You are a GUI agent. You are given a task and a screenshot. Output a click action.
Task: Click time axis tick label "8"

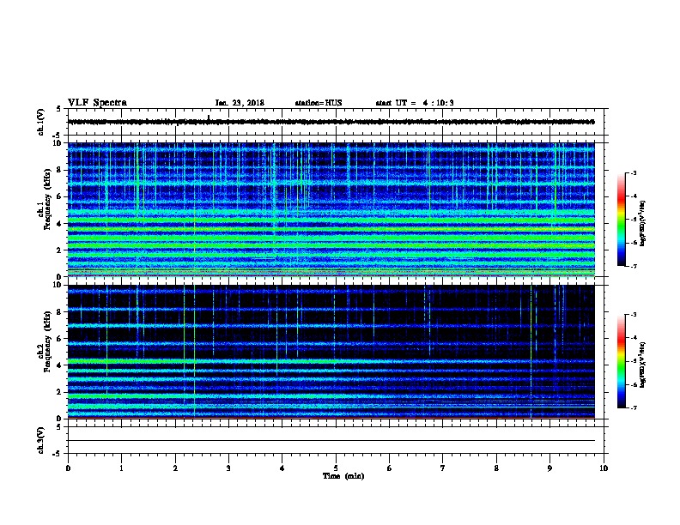pyautogui.click(x=496, y=468)
